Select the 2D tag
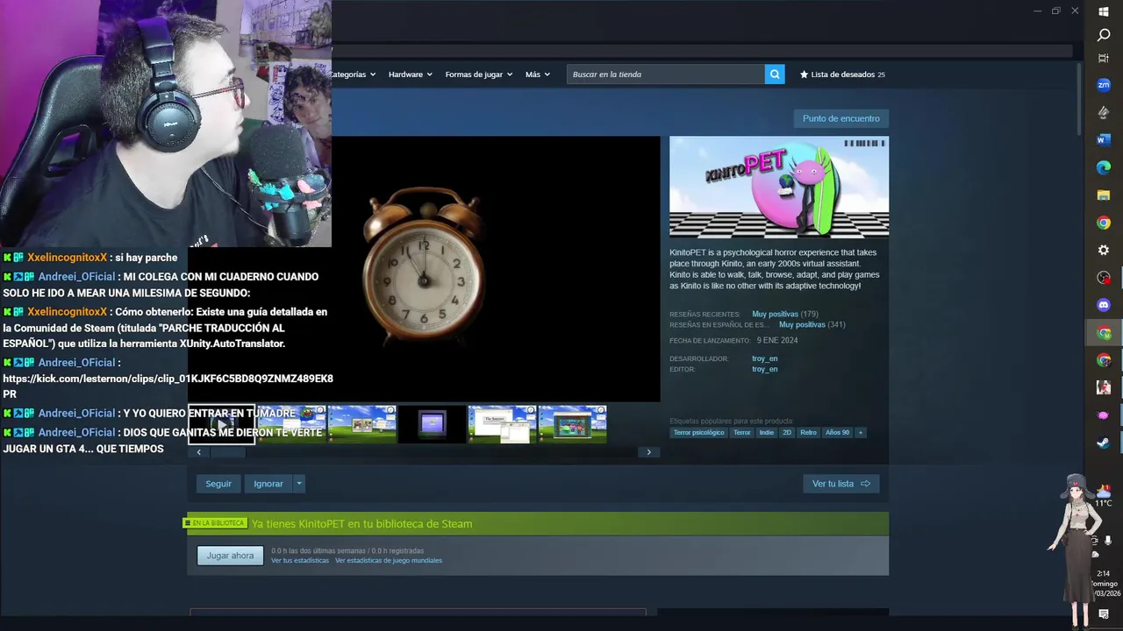1123x631 pixels. (x=787, y=432)
